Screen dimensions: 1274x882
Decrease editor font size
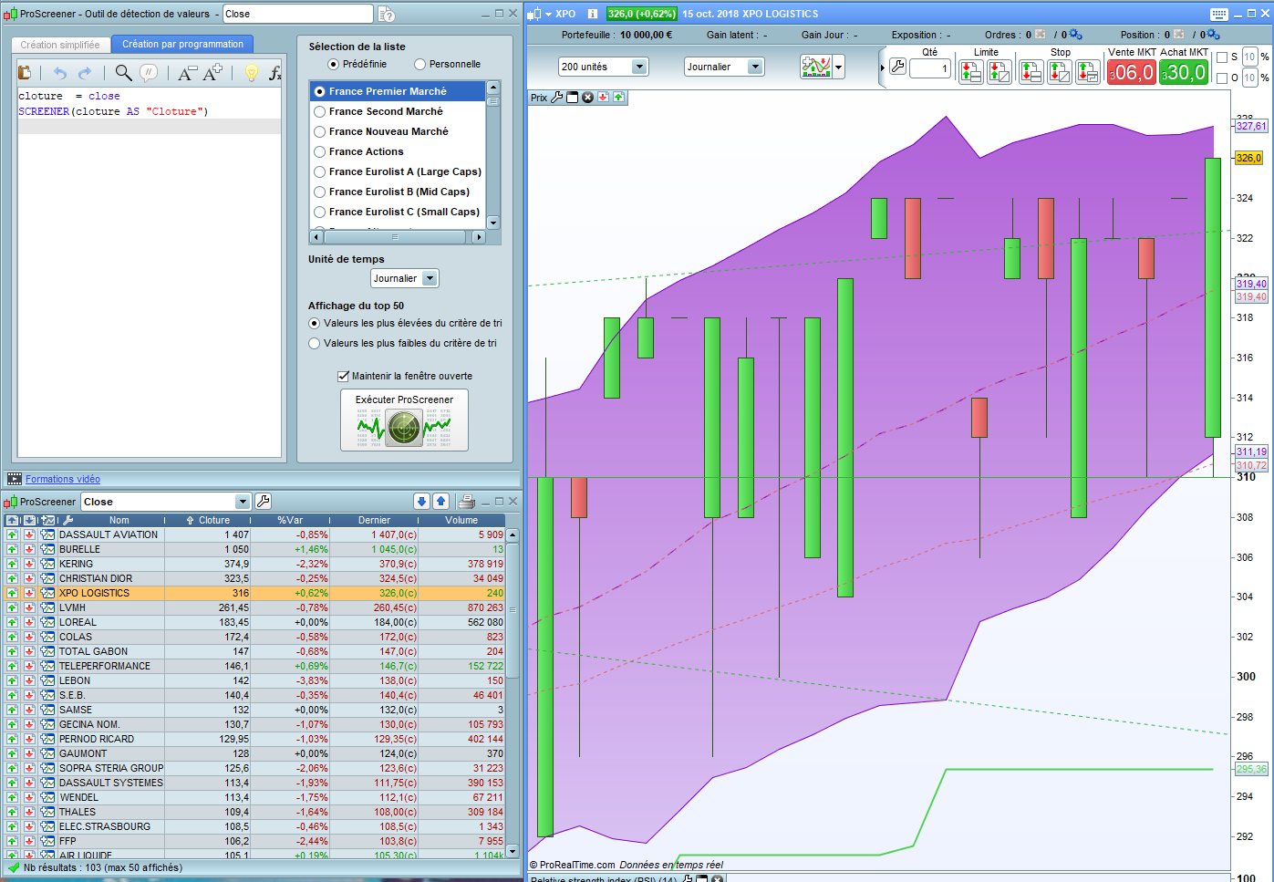[186, 73]
